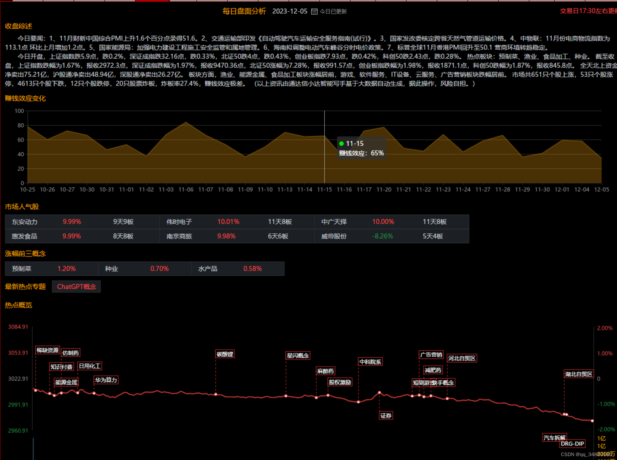Click the 今日已更新 status text
The width and height of the screenshot is (617, 460).
click(x=333, y=11)
